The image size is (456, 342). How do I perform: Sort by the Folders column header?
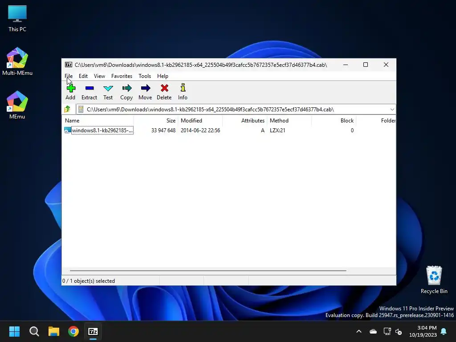pyautogui.click(x=376, y=120)
